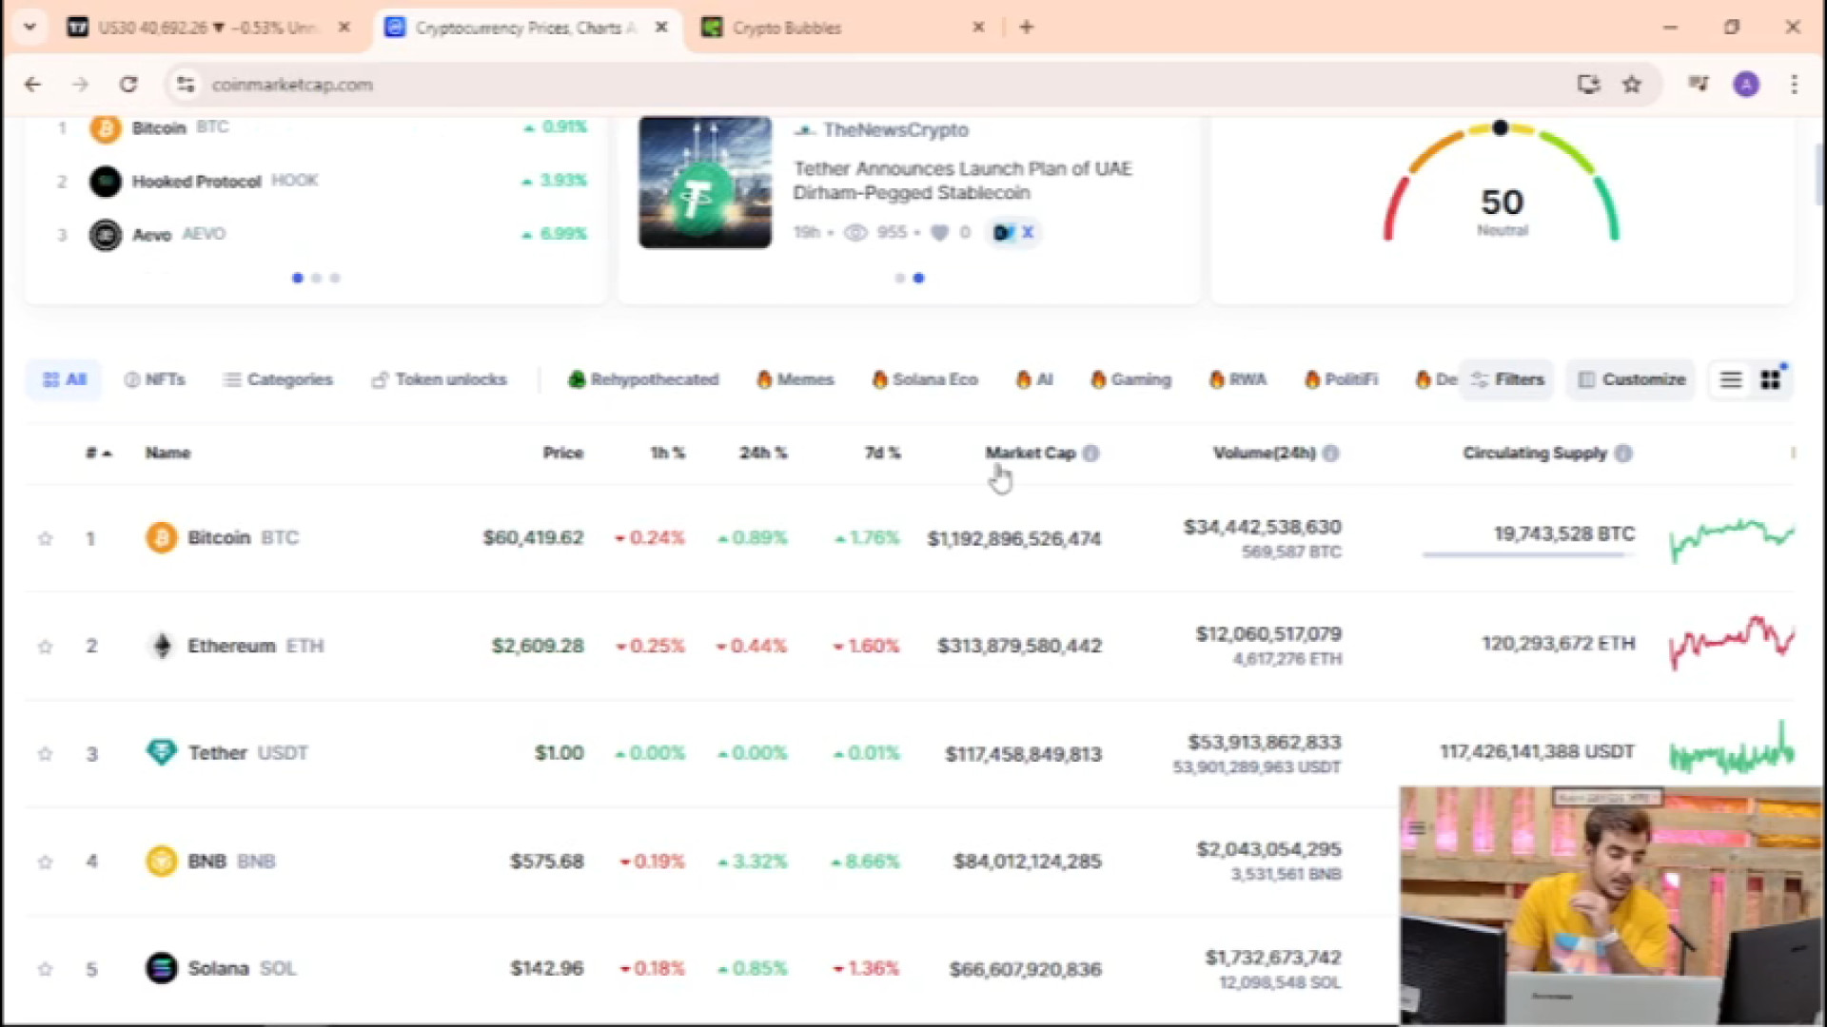
Task: Open the tab search chevron
Action: [x=29, y=28]
